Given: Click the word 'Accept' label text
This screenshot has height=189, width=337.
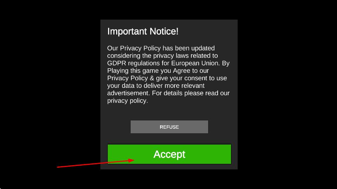Looking at the screenshot, I should click(169, 154).
